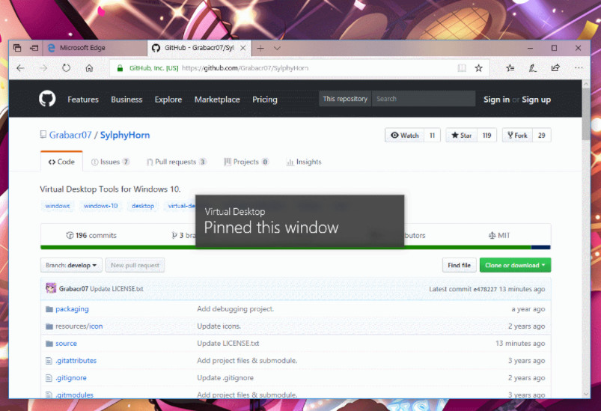Open Pricing in GitHub header
Screen dimensions: 601x411
click(265, 100)
